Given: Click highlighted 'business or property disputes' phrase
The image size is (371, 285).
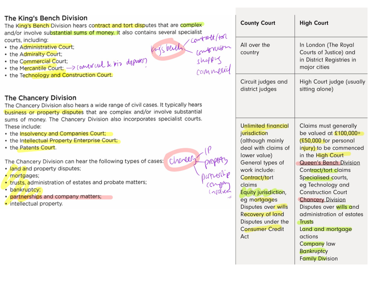Looking at the screenshot, I should (44, 112).
